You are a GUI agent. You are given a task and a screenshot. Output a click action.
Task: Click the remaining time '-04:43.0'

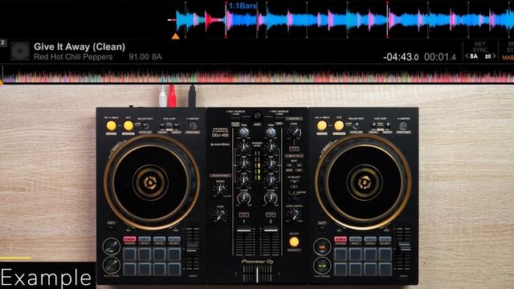(x=401, y=57)
